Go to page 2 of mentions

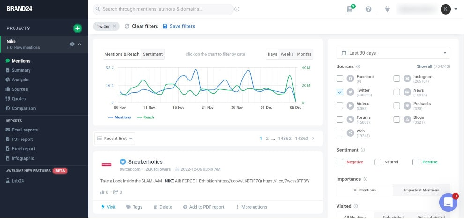[267, 139]
